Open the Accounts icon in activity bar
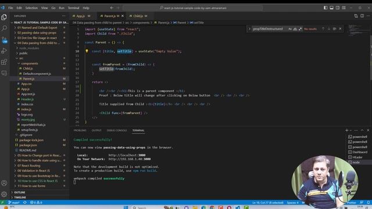 (x=4, y=183)
